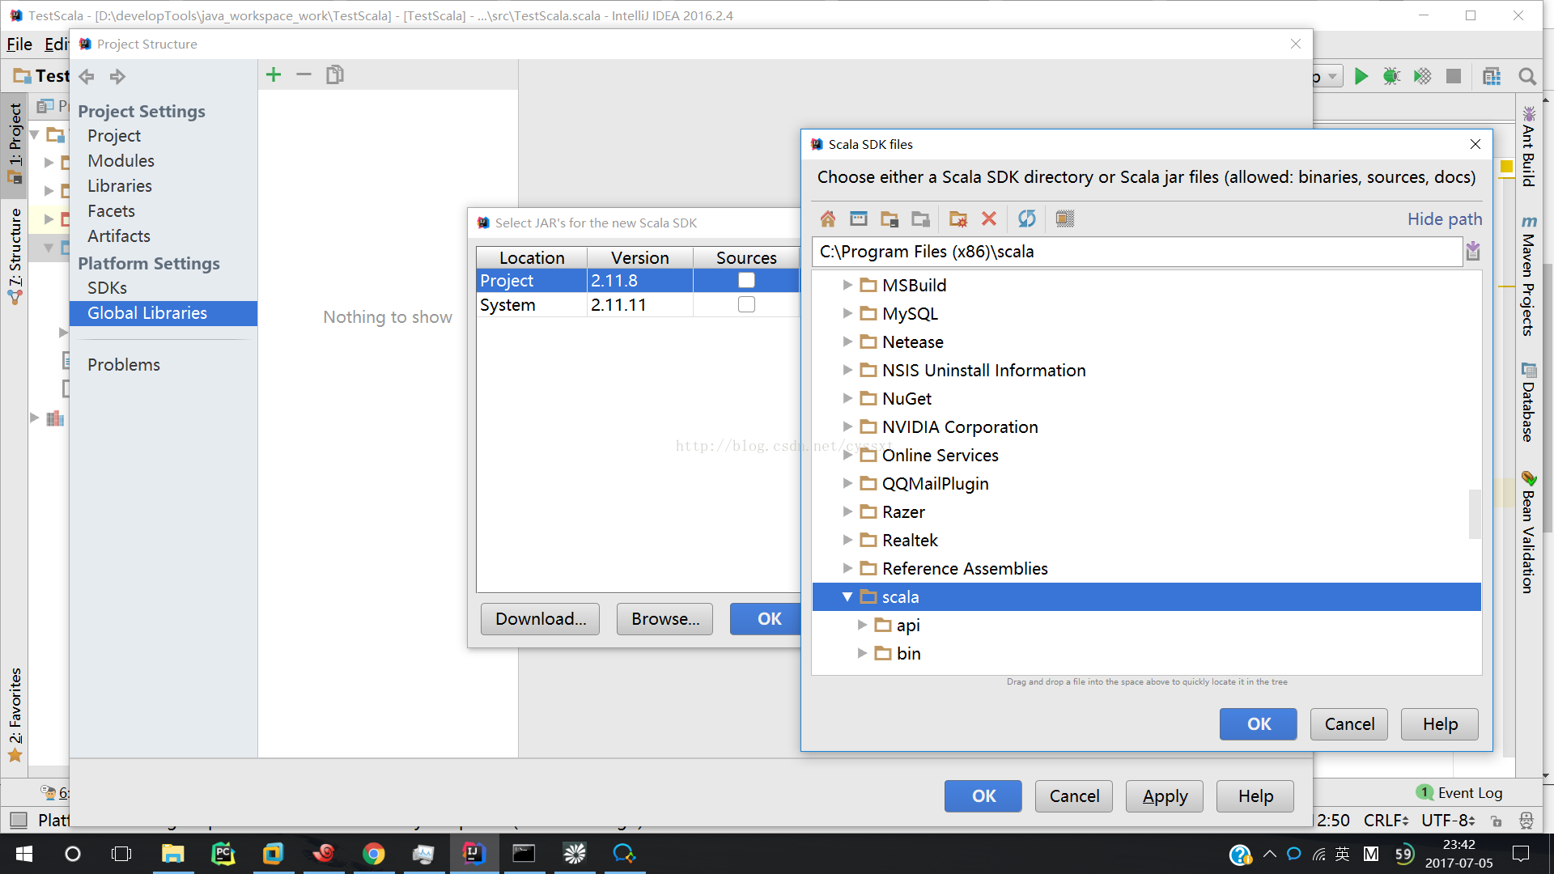Expand the MySQL folder
This screenshot has width=1554, height=874.
pos(847,313)
